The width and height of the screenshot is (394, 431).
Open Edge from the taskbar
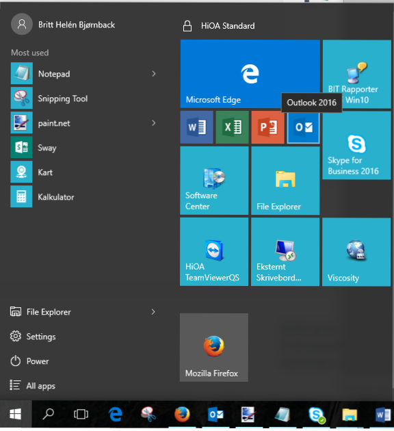115,414
